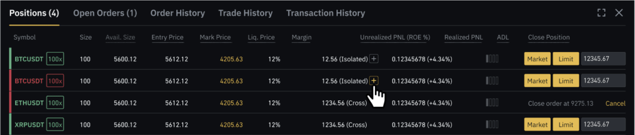Click the ADL indicator bars on XRPUSDT row
The image size is (635, 135).
492,124
